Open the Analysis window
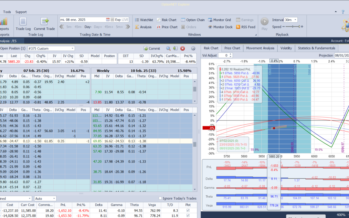This screenshot has width=349, height=218. [x=143, y=27]
